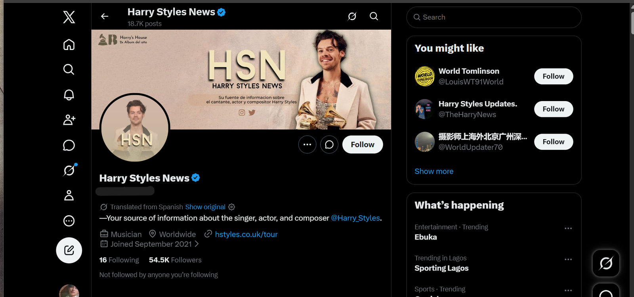This screenshot has height=297, width=634.
Task: Open the X logo home link
Action: pyautogui.click(x=69, y=17)
